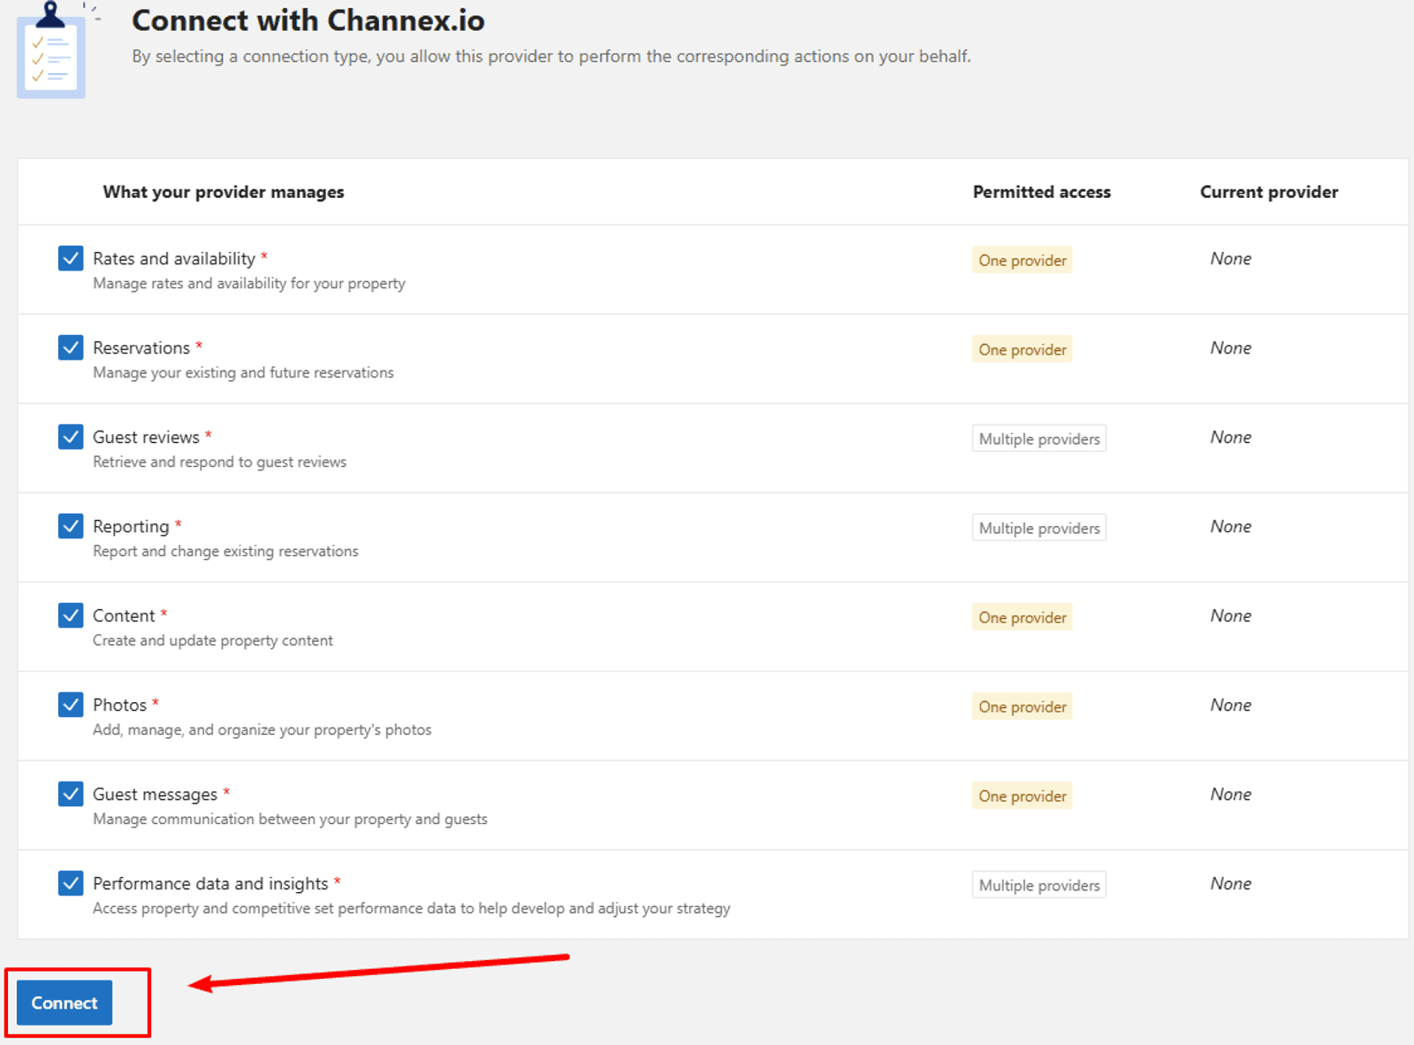
Task: Click 'Report and change existing reservations' text
Action: [x=225, y=552]
